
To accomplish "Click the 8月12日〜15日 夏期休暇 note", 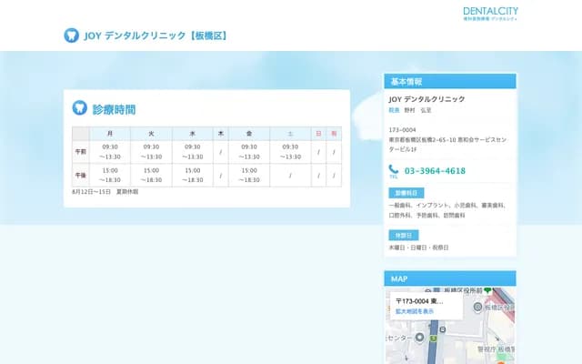I will click(105, 192).
